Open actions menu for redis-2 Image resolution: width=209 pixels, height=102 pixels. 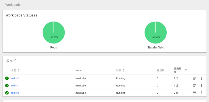(201, 78)
